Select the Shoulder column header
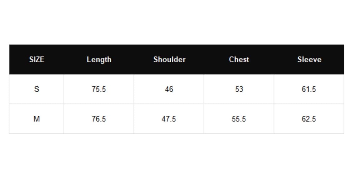This screenshot has width=353, height=171. pyautogui.click(x=169, y=59)
